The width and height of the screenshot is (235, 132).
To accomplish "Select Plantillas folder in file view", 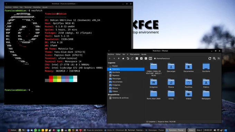I will tap(189, 82).
